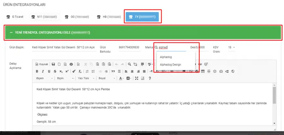This screenshot has height=135, width=284.
Task: Insert a page break
Action: point(227,71)
